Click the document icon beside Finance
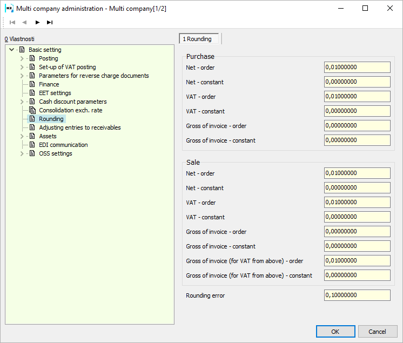403x343 pixels. tap(32, 84)
